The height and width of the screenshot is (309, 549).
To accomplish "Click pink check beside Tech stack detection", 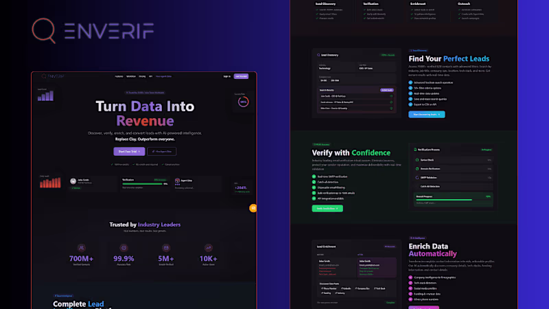I will click(x=410, y=283).
